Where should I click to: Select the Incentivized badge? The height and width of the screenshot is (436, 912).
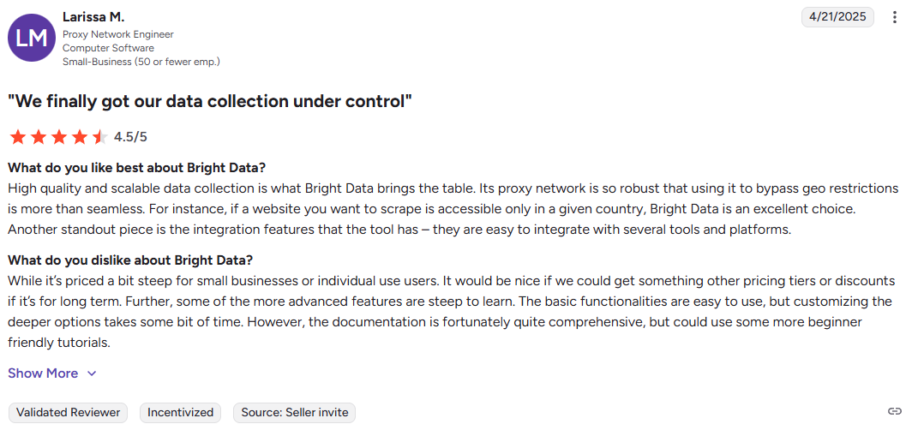(x=180, y=413)
